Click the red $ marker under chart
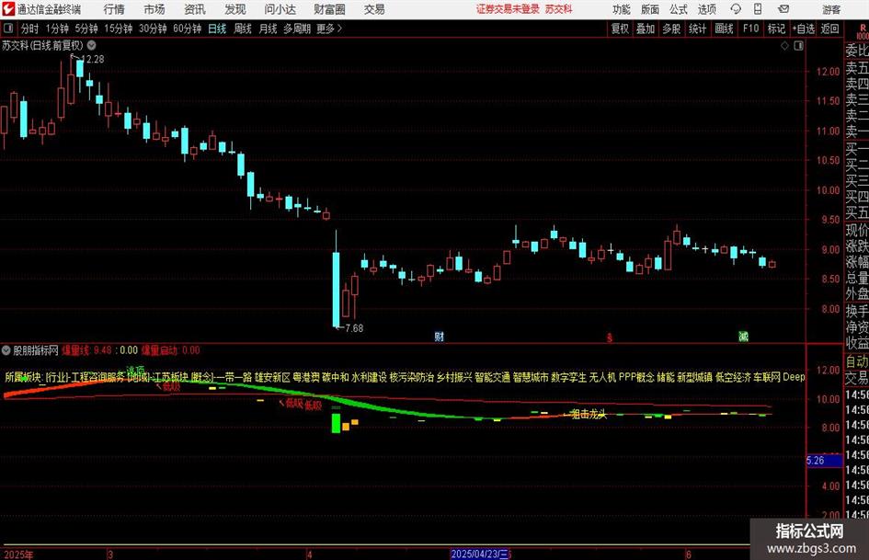869x560 pixels. tap(610, 337)
